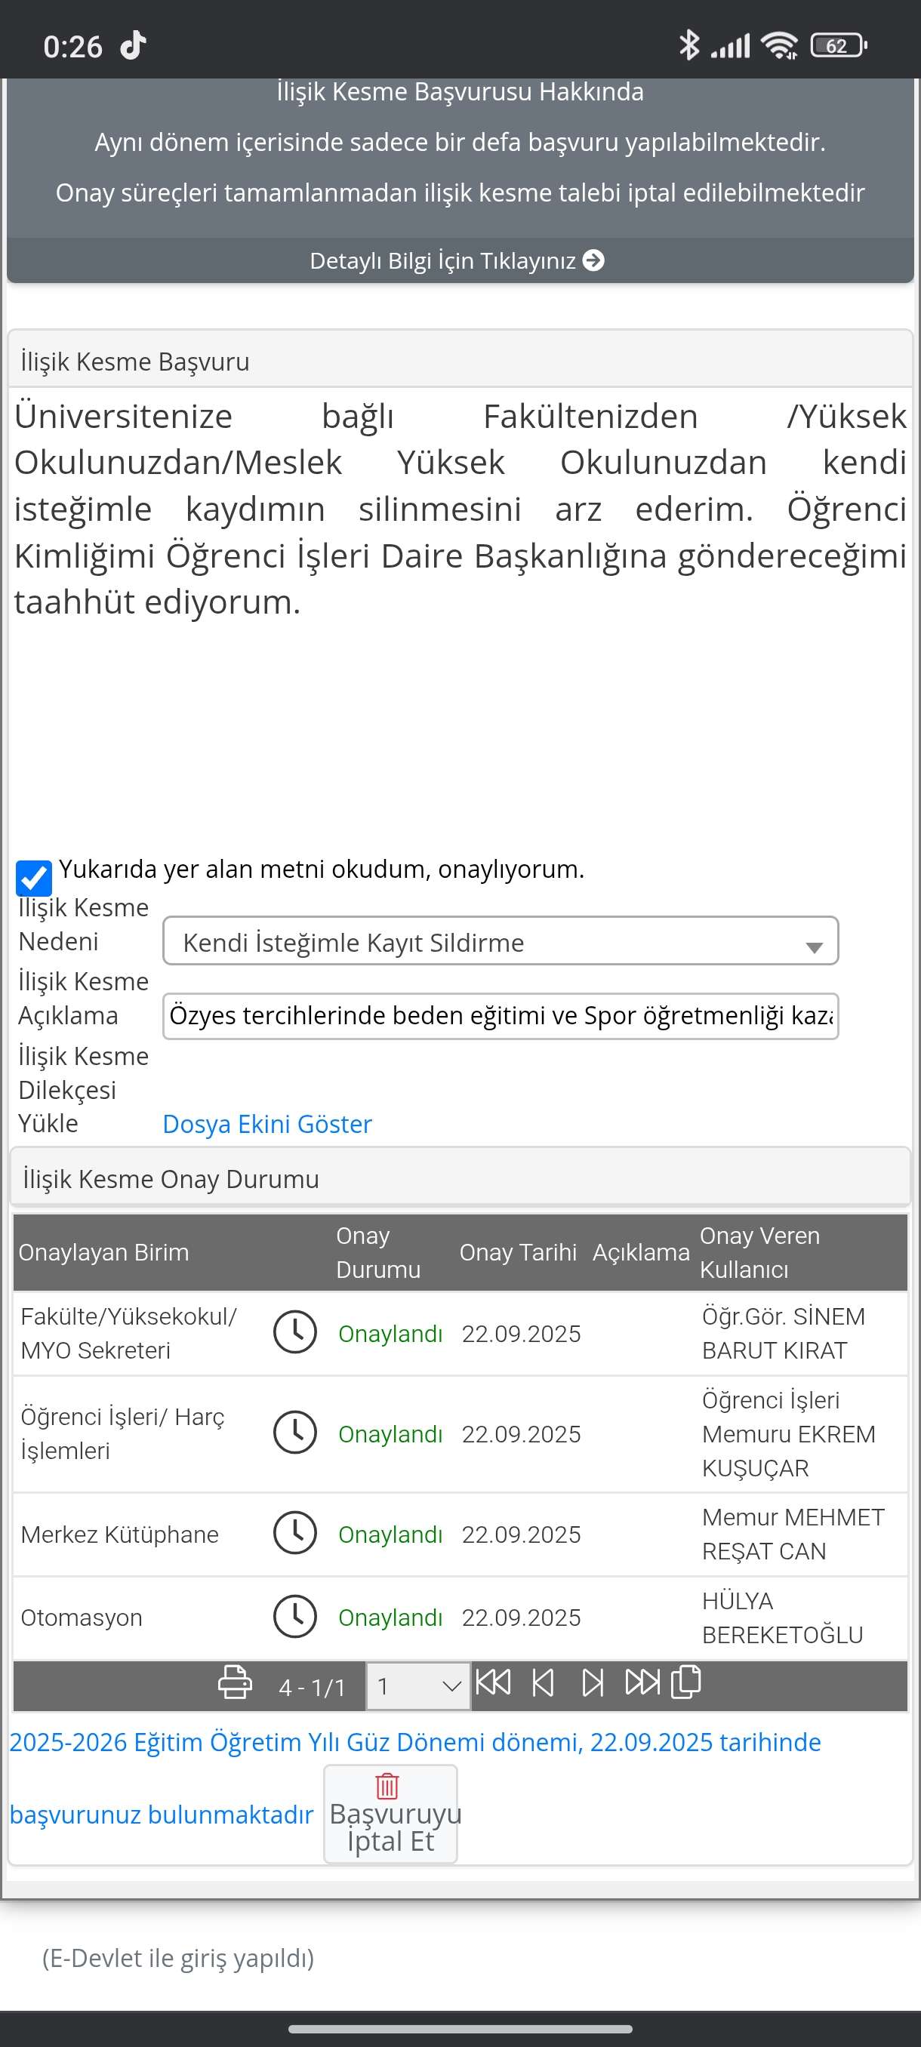Click the İlişik Kesme Açıklama text field

(x=500, y=1015)
